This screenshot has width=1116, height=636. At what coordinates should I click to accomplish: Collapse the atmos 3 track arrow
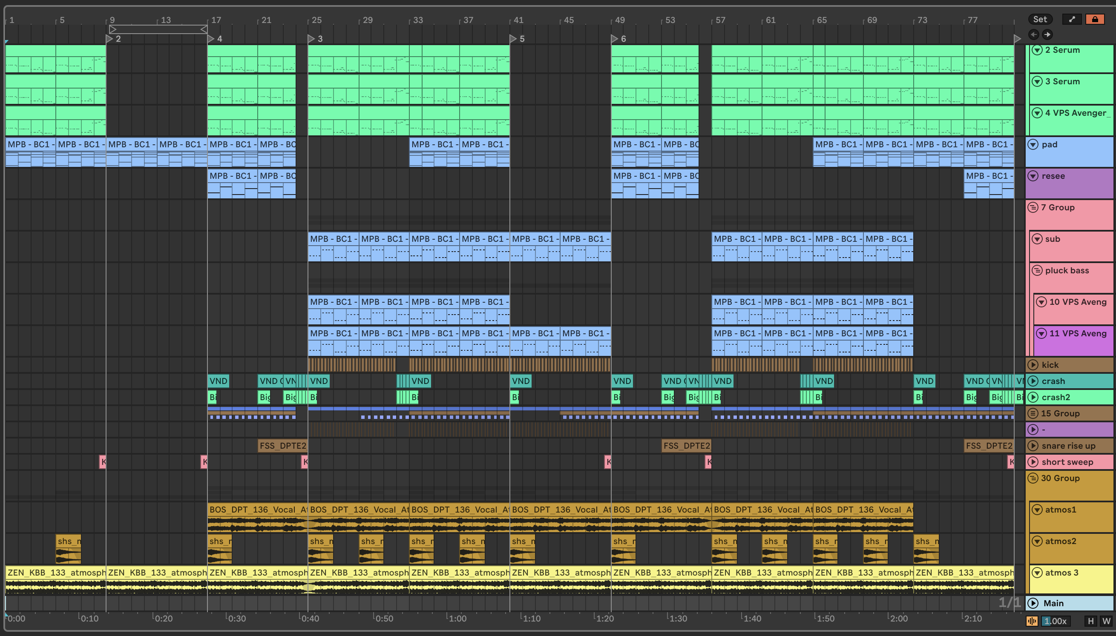click(x=1037, y=573)
